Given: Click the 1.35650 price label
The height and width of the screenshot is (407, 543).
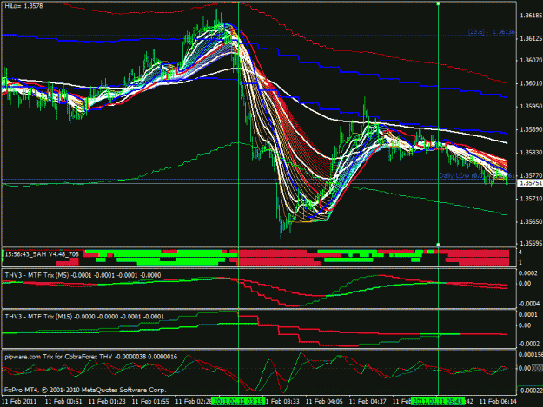Looking at the screenshot, I should 531,221.
